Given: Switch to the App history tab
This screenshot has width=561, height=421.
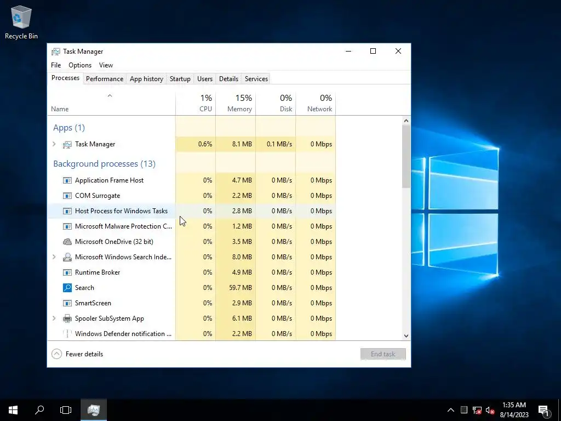Looking at the screenshot, I should [x=146, y=79].
